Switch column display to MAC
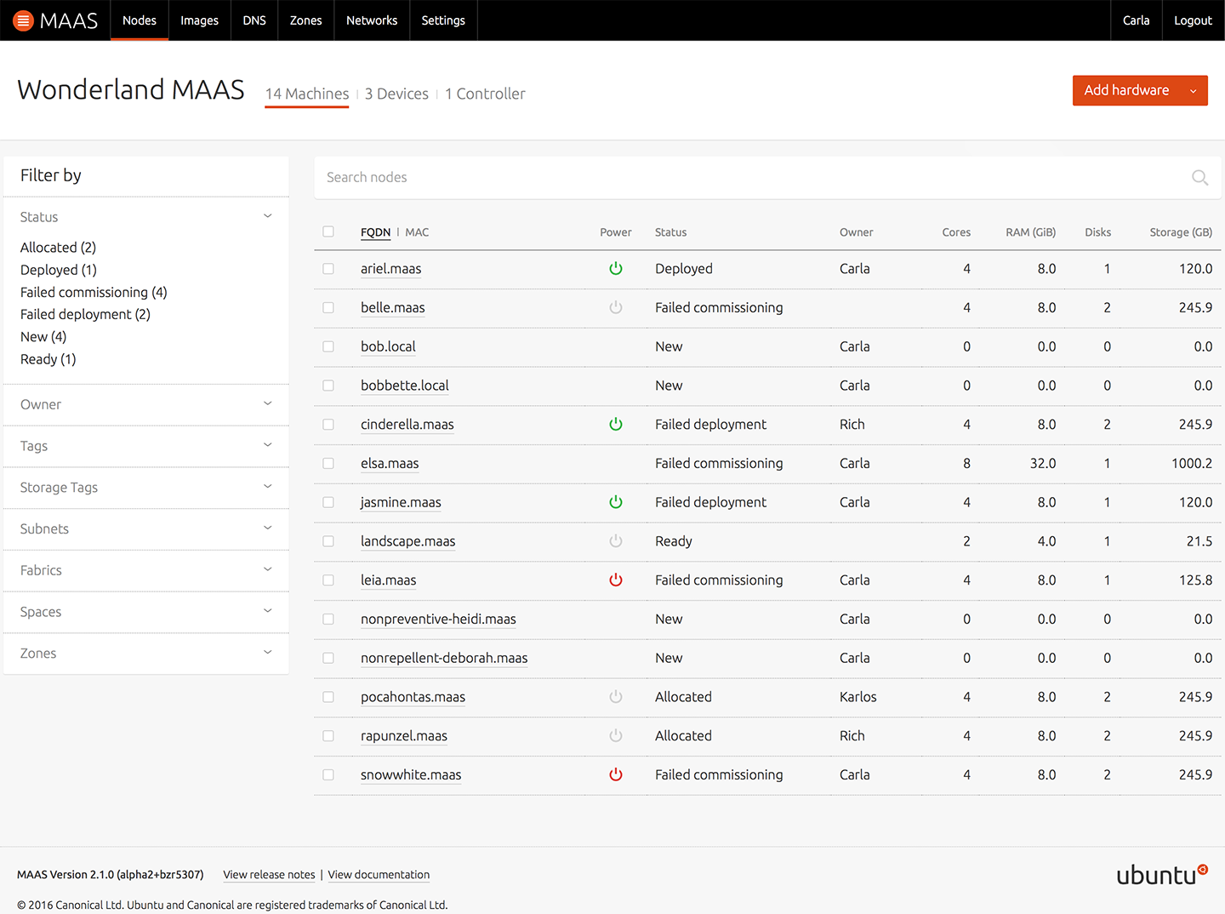This screenshot has width=1225, height=914. pyautogui.click(x=417, y=232)
